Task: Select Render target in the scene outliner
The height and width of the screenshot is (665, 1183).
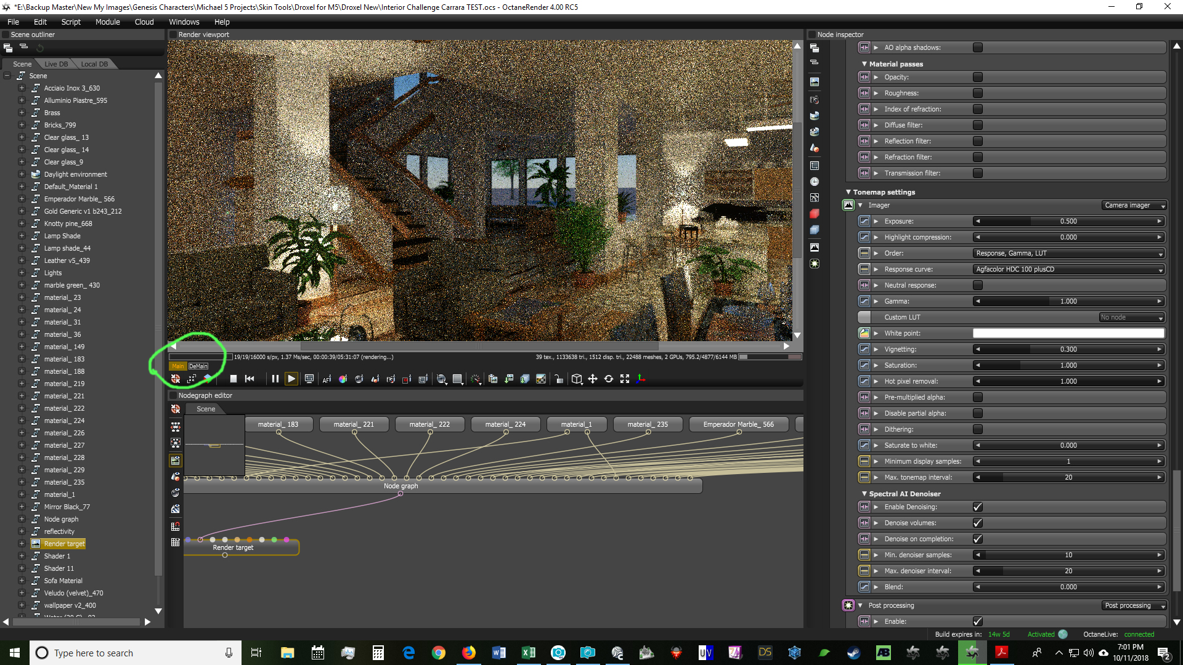Action: pos(64,544)
